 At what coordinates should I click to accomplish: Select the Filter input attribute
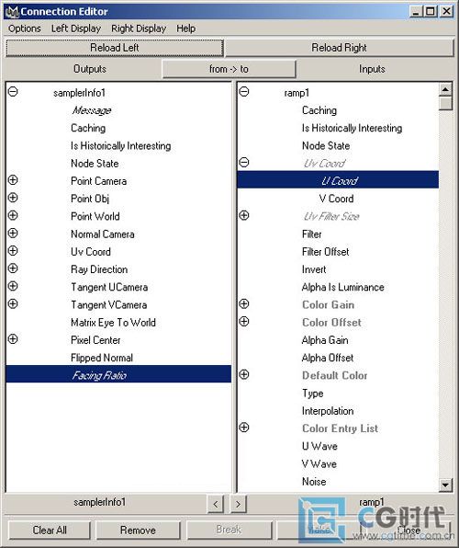coord(312,234)
